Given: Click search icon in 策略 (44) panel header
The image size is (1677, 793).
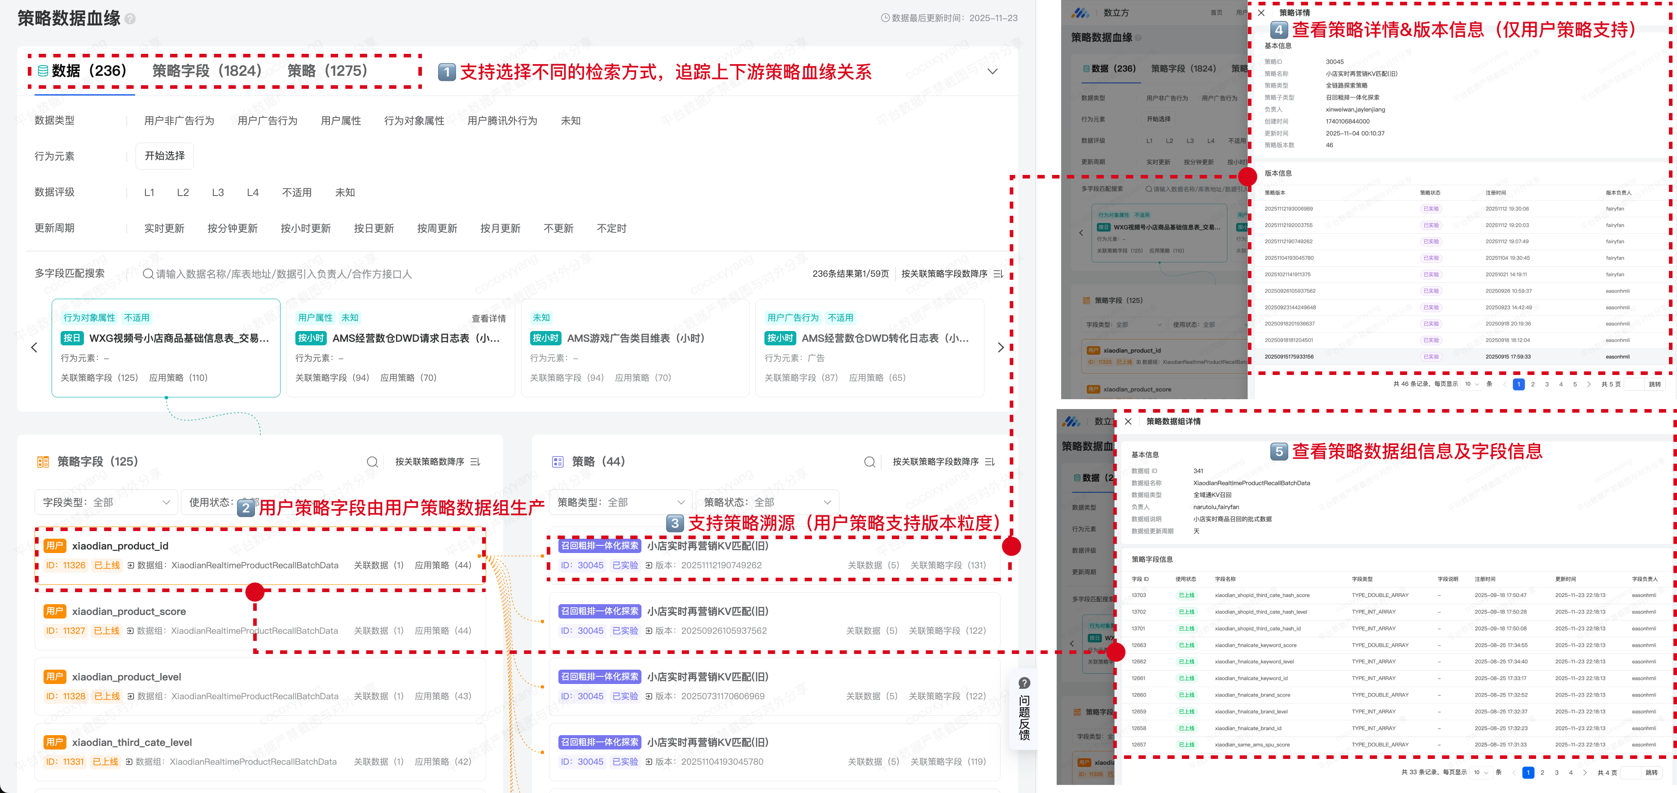Looking at the screenshot, I should pos(869,462).
